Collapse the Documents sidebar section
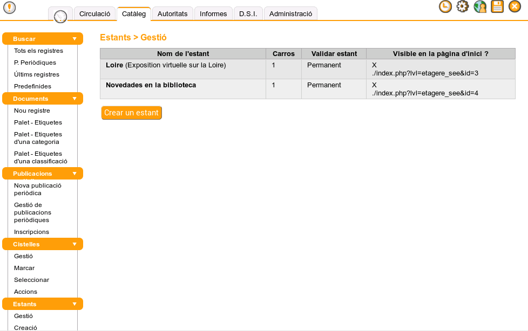This screenshot has height=331, width=528. (x=75, y=99)
